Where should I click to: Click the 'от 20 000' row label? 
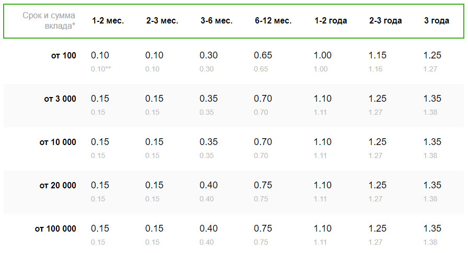[58, 185]
